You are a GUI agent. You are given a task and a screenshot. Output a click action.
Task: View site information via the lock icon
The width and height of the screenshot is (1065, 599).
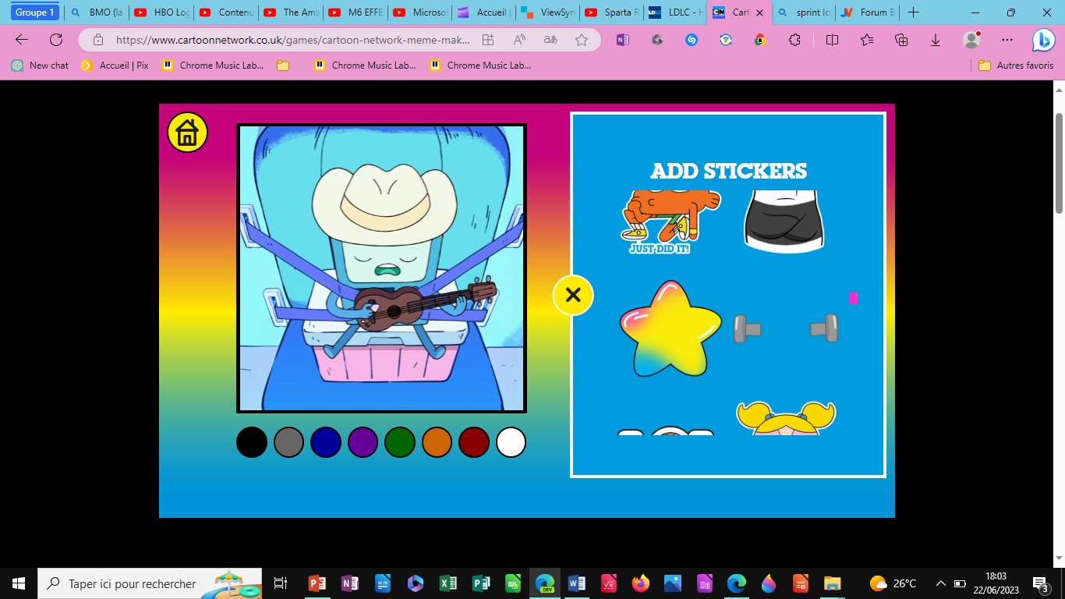pos(97,40)
